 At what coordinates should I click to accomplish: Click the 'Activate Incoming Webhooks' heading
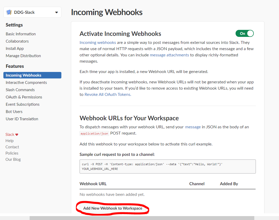120,34
